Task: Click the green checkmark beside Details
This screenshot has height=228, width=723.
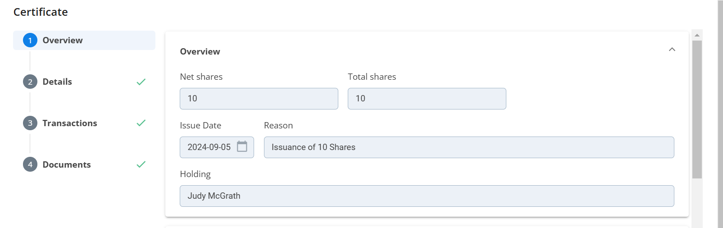Action: [x=141, y=82]
